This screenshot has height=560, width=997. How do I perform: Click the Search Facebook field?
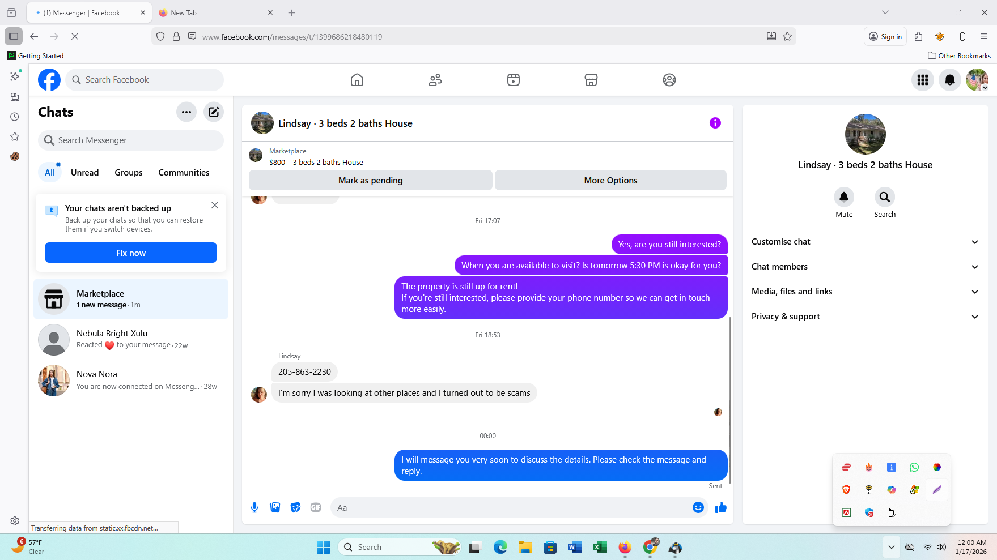[x=145, y=80]
